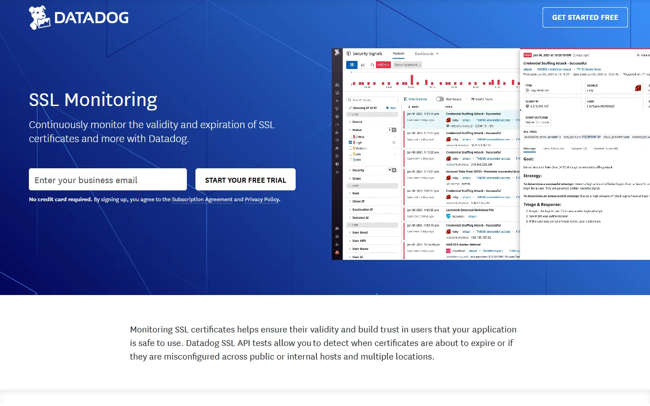The image size is (650, 406).
Task: Click the red HIGH badge in the detail panel
Action: click(x=528, y=55)
